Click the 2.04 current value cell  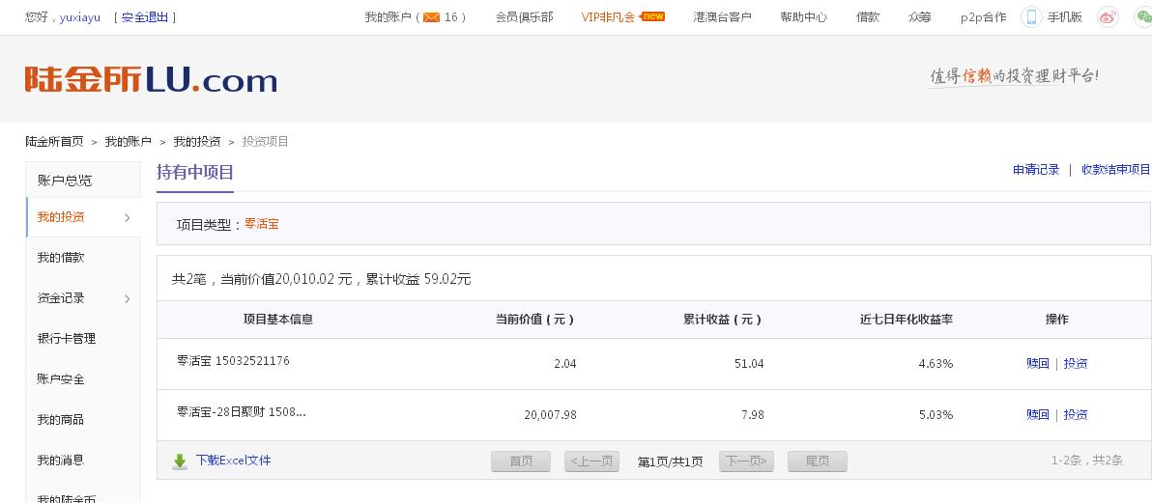point(565,363)
